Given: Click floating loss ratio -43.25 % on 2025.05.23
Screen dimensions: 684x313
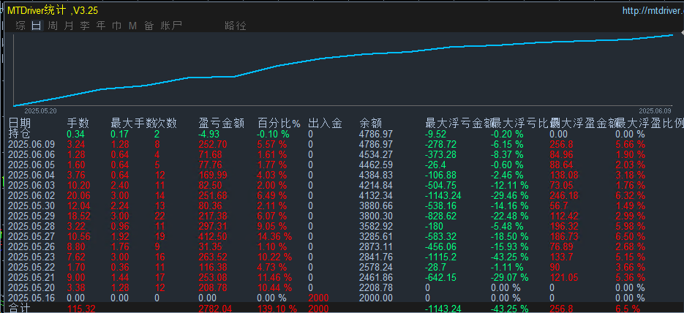Looking at the screenshot, I should click(509, 257).
